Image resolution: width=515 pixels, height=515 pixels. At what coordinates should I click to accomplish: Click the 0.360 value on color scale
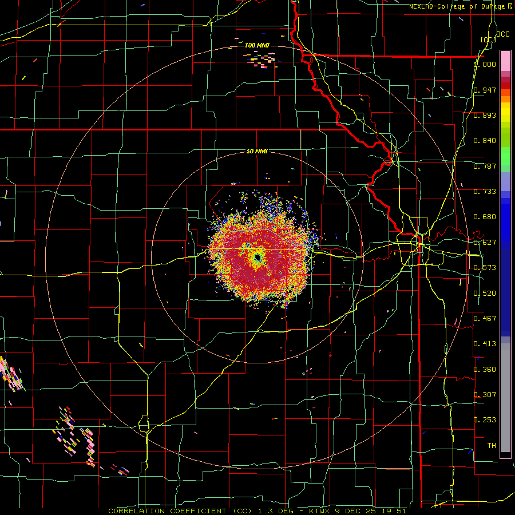[x=485, y=370]
